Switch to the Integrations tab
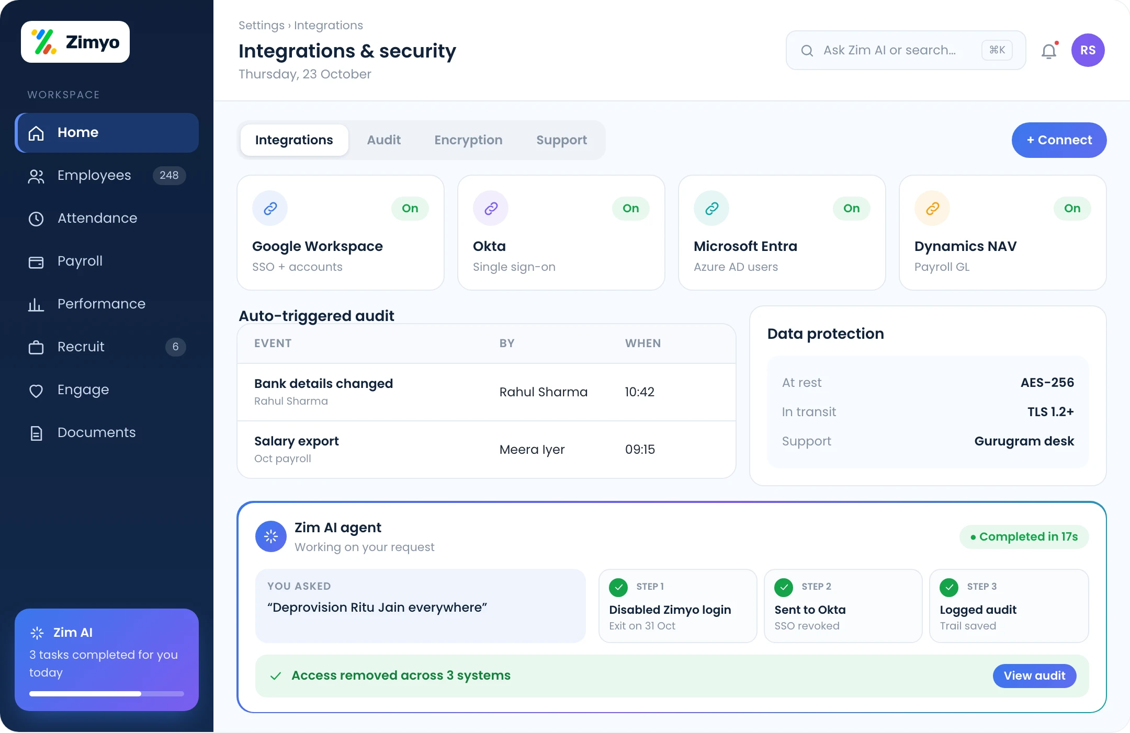This screenshot has width=1130, height=733. (294, 140)
